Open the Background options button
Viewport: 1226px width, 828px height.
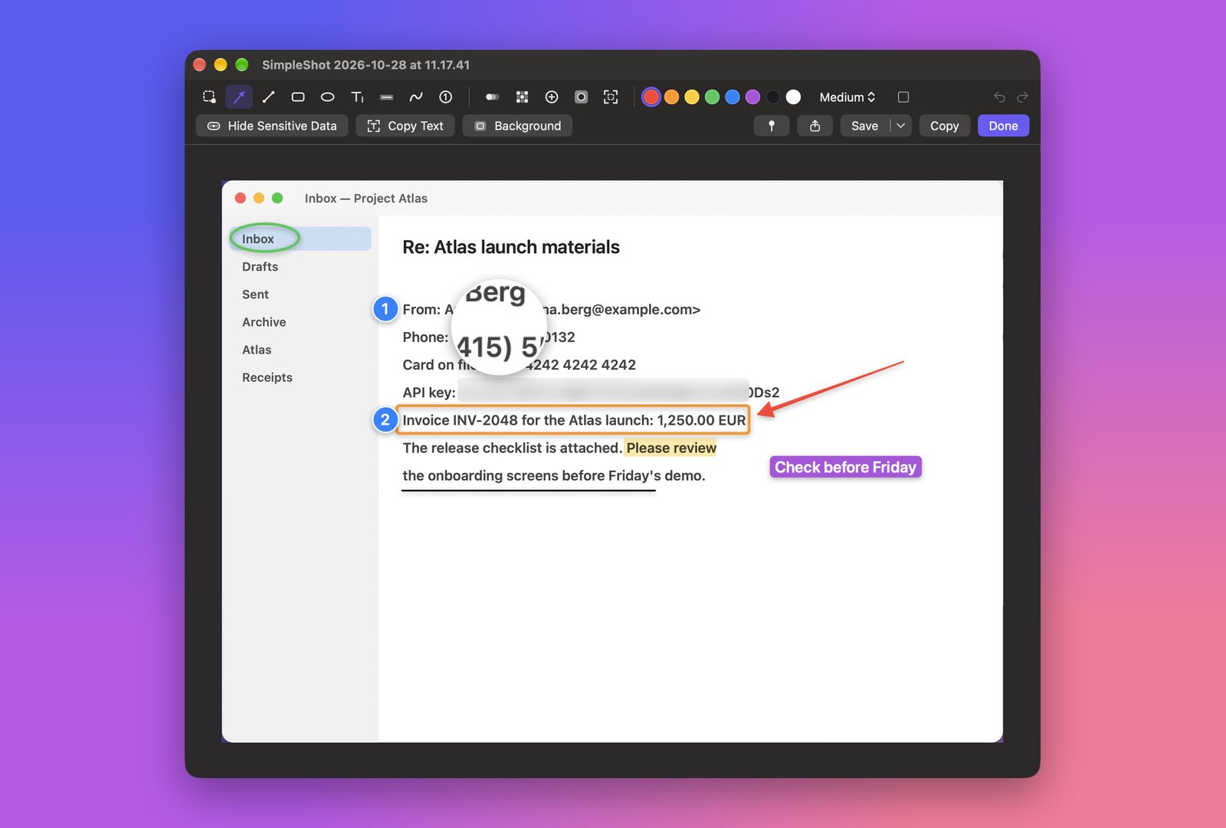tap(517, 126)
